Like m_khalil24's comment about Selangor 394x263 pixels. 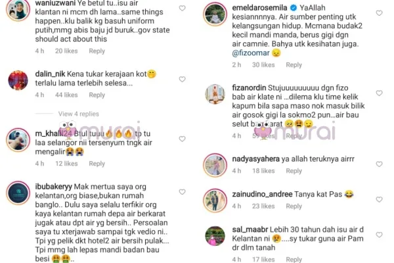click(182, 139)
